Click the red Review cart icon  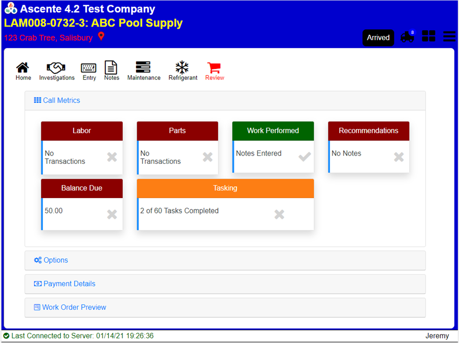[214, 68]
